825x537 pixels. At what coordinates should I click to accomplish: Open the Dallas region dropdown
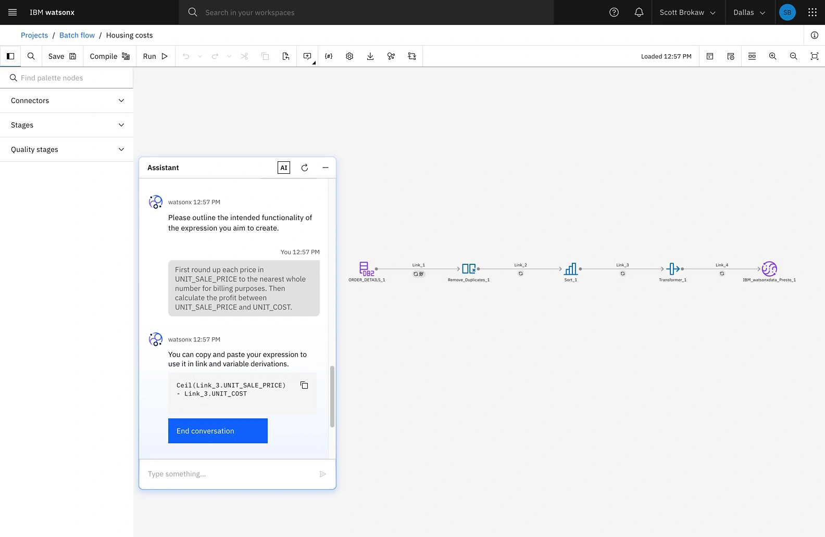(x=749, y=12)
